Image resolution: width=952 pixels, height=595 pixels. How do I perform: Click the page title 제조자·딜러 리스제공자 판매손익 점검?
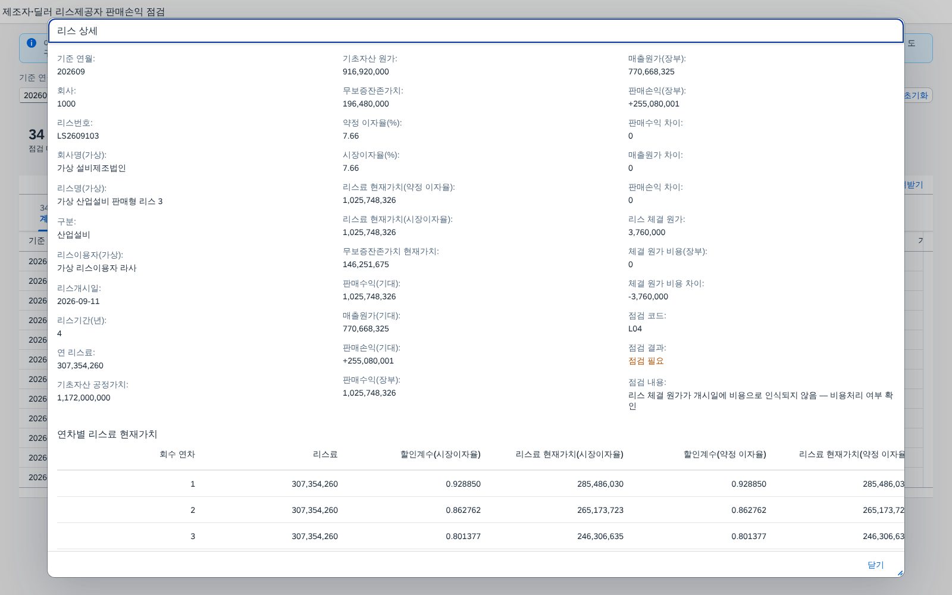click(83, 12)
